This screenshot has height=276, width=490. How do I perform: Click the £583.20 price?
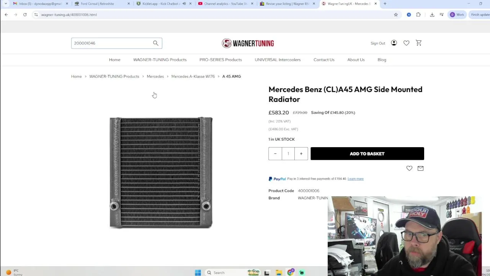[x=279, y=113]
